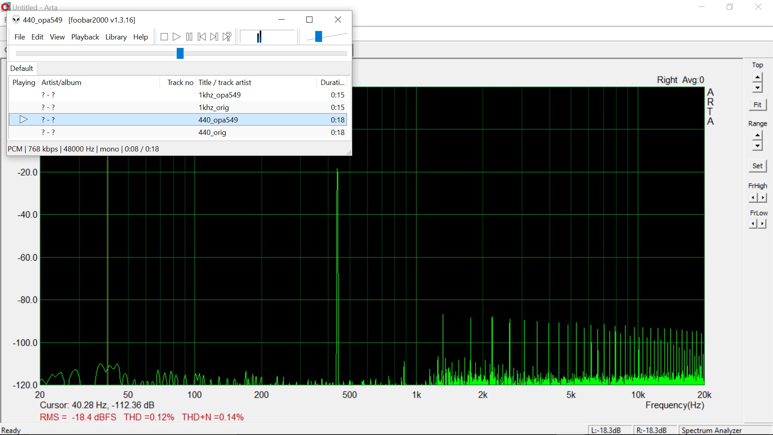Open the View menu in foobar2000
773x435 pixels.
click(x=57, y=37)
